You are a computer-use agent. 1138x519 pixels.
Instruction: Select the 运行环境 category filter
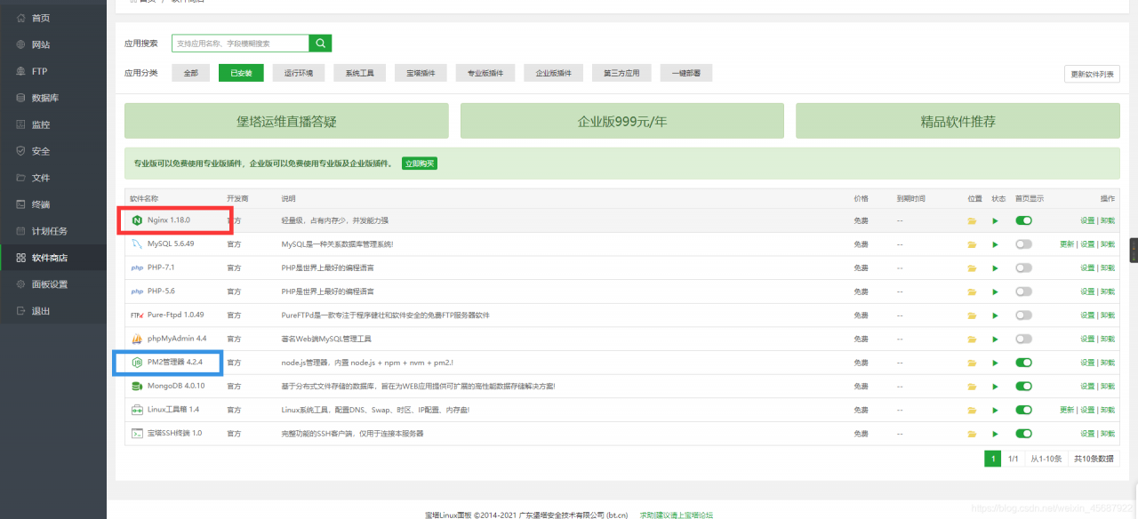299,73
